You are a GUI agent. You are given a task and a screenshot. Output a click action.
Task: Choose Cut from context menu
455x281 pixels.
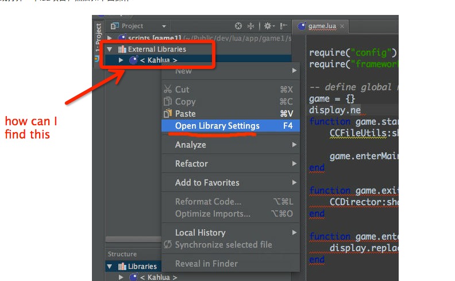tap(230, 90)
